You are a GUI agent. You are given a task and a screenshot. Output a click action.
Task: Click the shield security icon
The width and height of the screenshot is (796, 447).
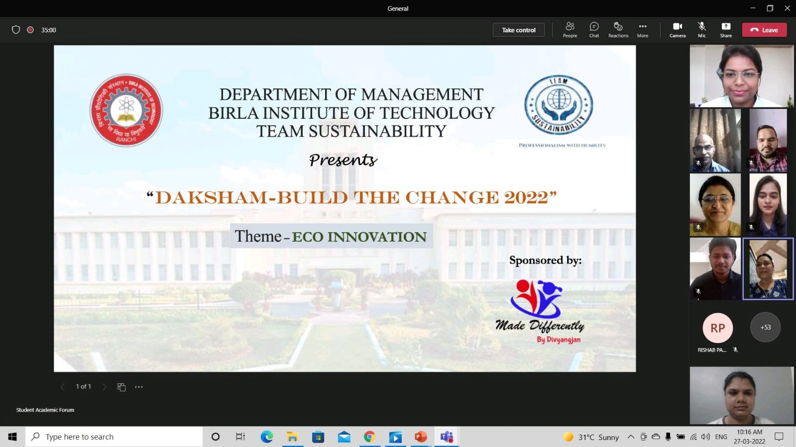(x=16, y=30)
